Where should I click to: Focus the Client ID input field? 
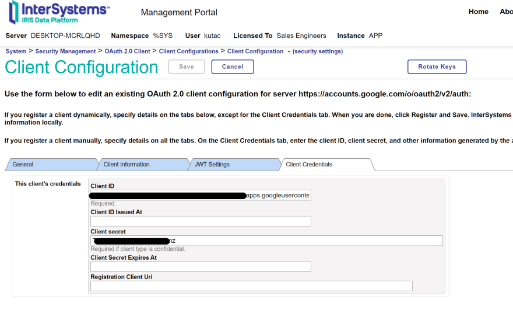201,195
